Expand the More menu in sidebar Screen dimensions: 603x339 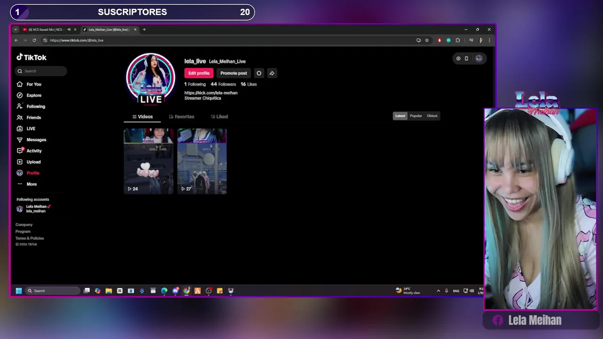click(x=27, y=184)
